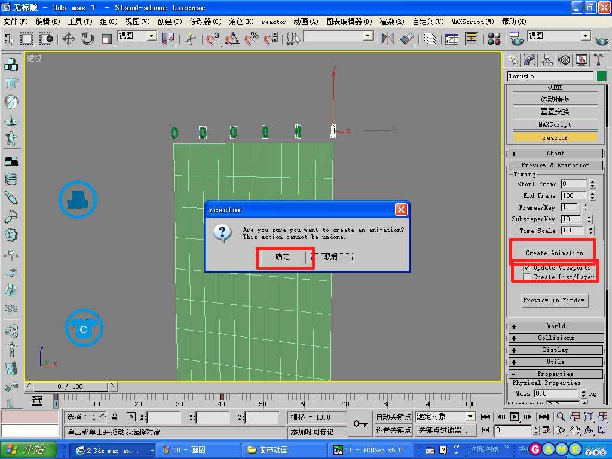
Task: Click the Quick Render teapot icon
Action: (x=601, y=39)
